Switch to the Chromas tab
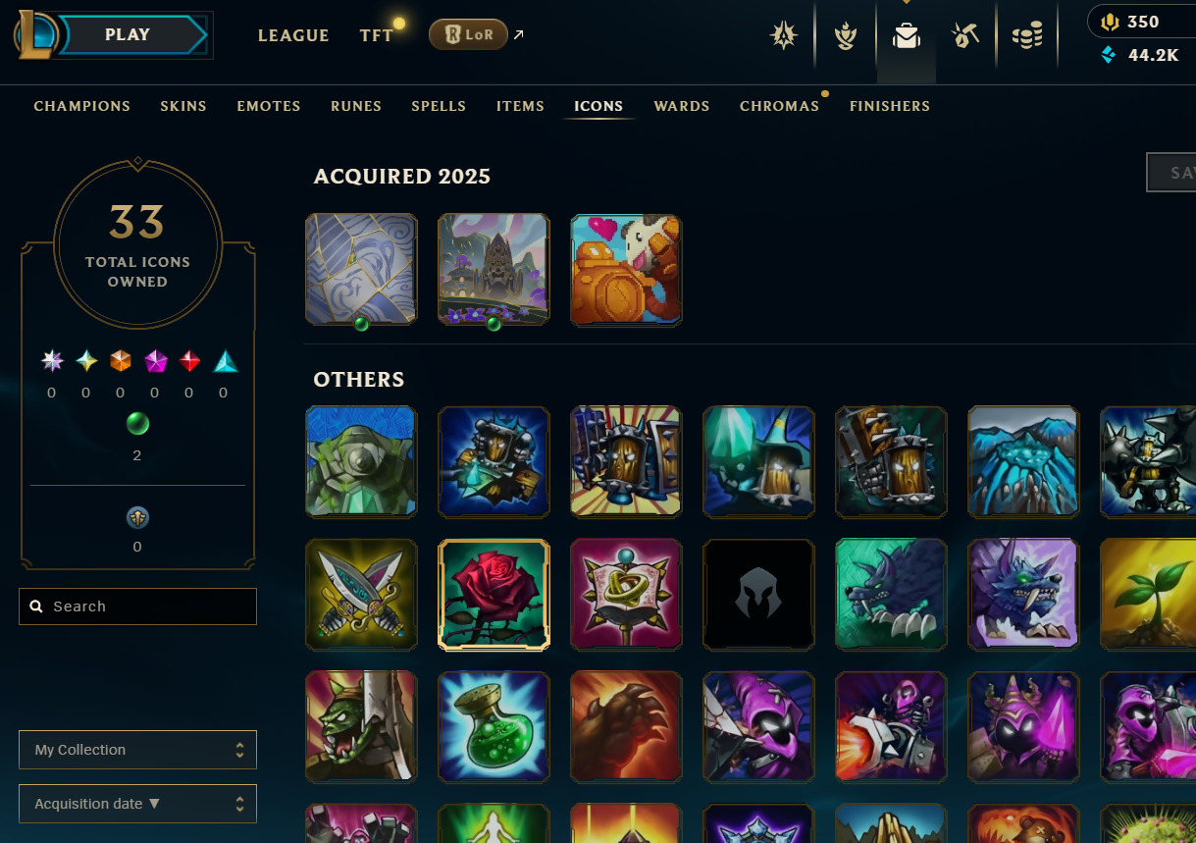The width and height of the screenshot is (1196, 843). [779, 106]
